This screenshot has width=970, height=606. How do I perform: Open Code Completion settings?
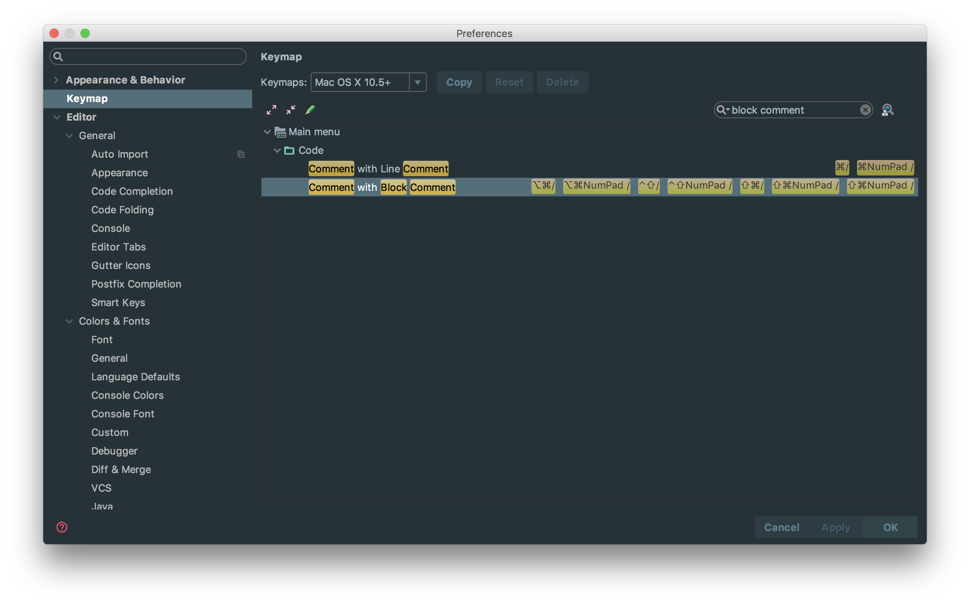[132, 191]
